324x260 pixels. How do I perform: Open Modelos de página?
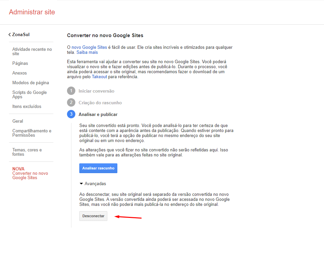click(31, 83)
